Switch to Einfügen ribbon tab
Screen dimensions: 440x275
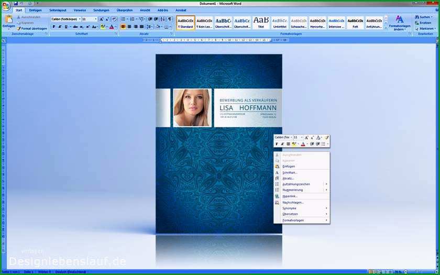pyautogui.click(x=36, y=10)
